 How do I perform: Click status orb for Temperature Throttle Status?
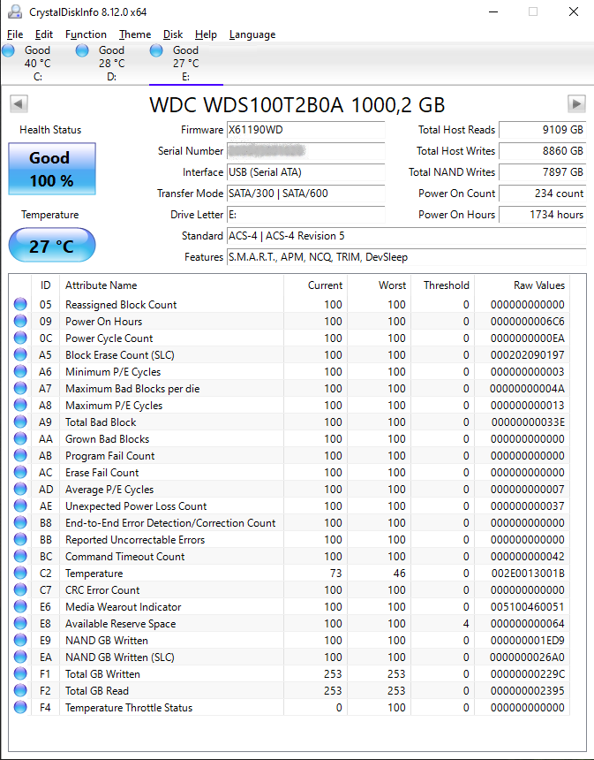coord(20,707)
